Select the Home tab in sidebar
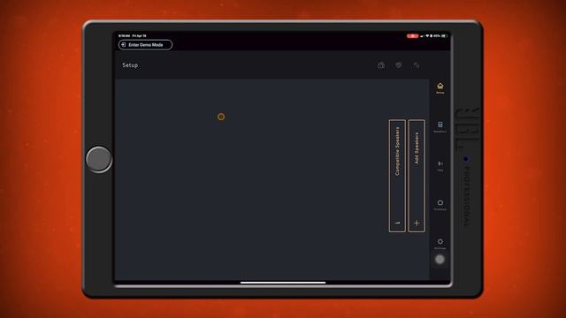 click(440, 88)
